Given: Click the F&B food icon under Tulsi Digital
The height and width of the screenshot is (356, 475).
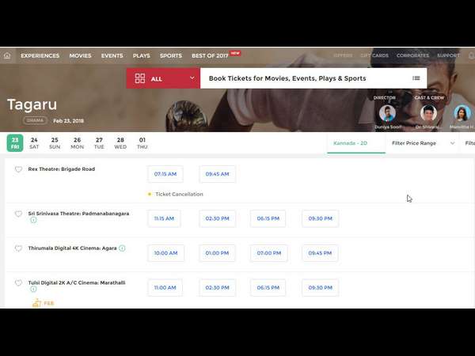Looking at the screenshot, I should 36,303.
